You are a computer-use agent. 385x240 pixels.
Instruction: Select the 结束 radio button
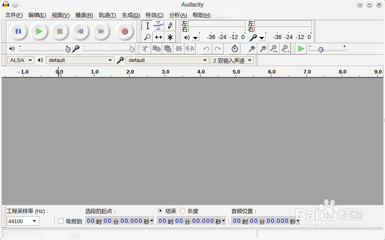pos(160,211)
